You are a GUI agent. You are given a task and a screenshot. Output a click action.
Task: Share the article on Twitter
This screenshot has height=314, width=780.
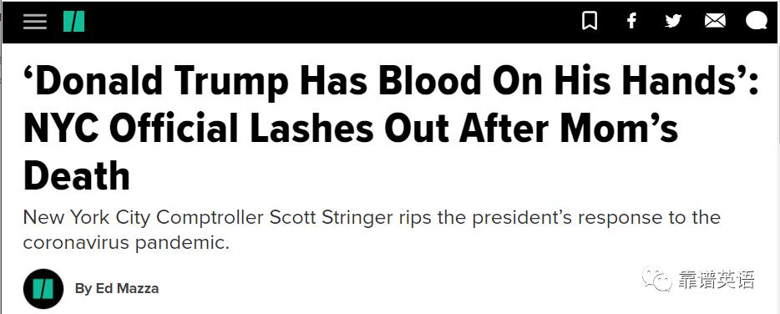(x=673, y=21)
